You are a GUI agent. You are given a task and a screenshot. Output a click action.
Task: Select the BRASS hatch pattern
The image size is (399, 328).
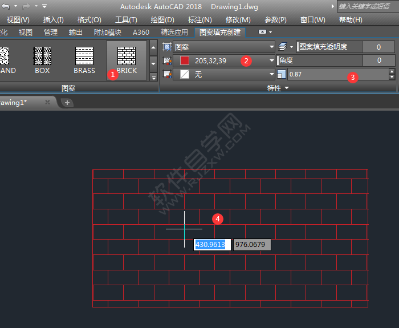tap(84, 60)
